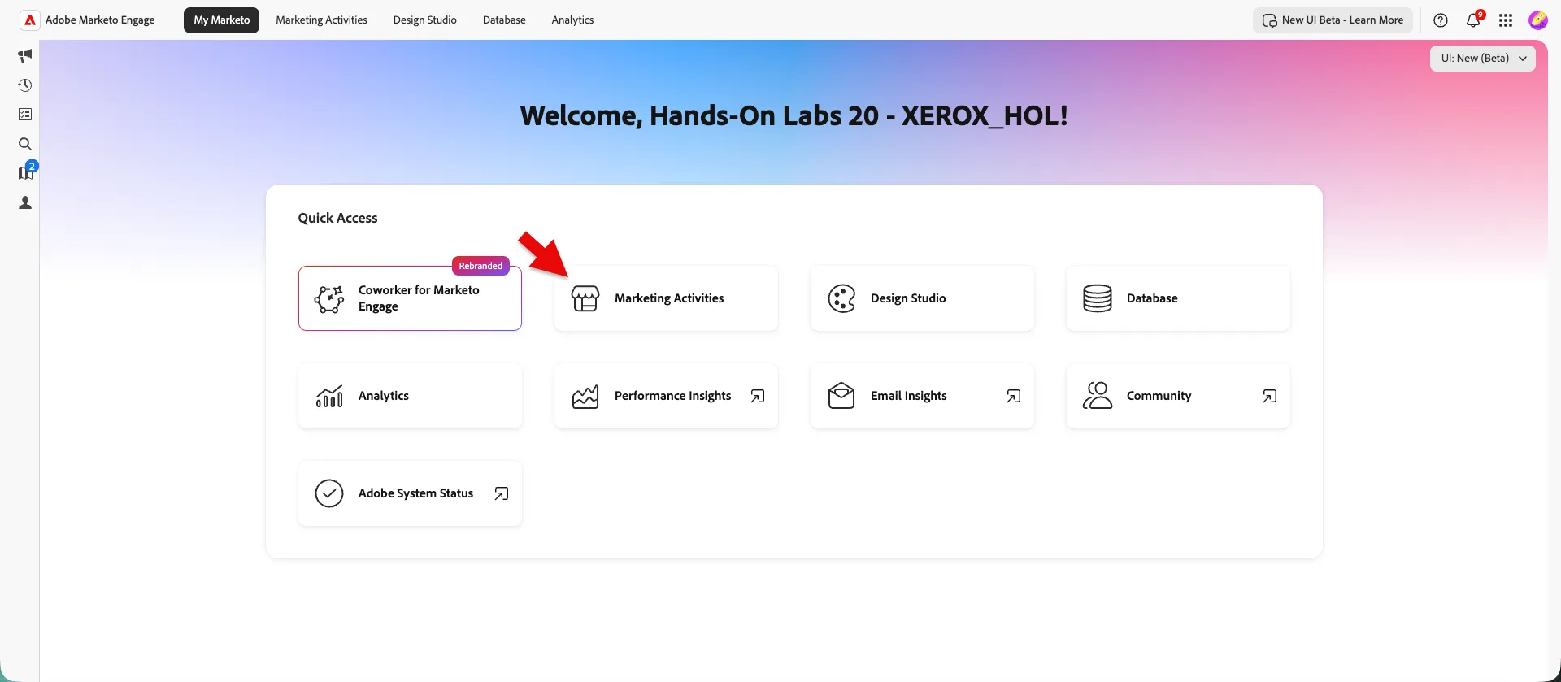Switch to Design Studio in top navigation
Image resolution: width=1561 pixels, height=682 pixels.
pyautogui.click(x=424, y=20)
